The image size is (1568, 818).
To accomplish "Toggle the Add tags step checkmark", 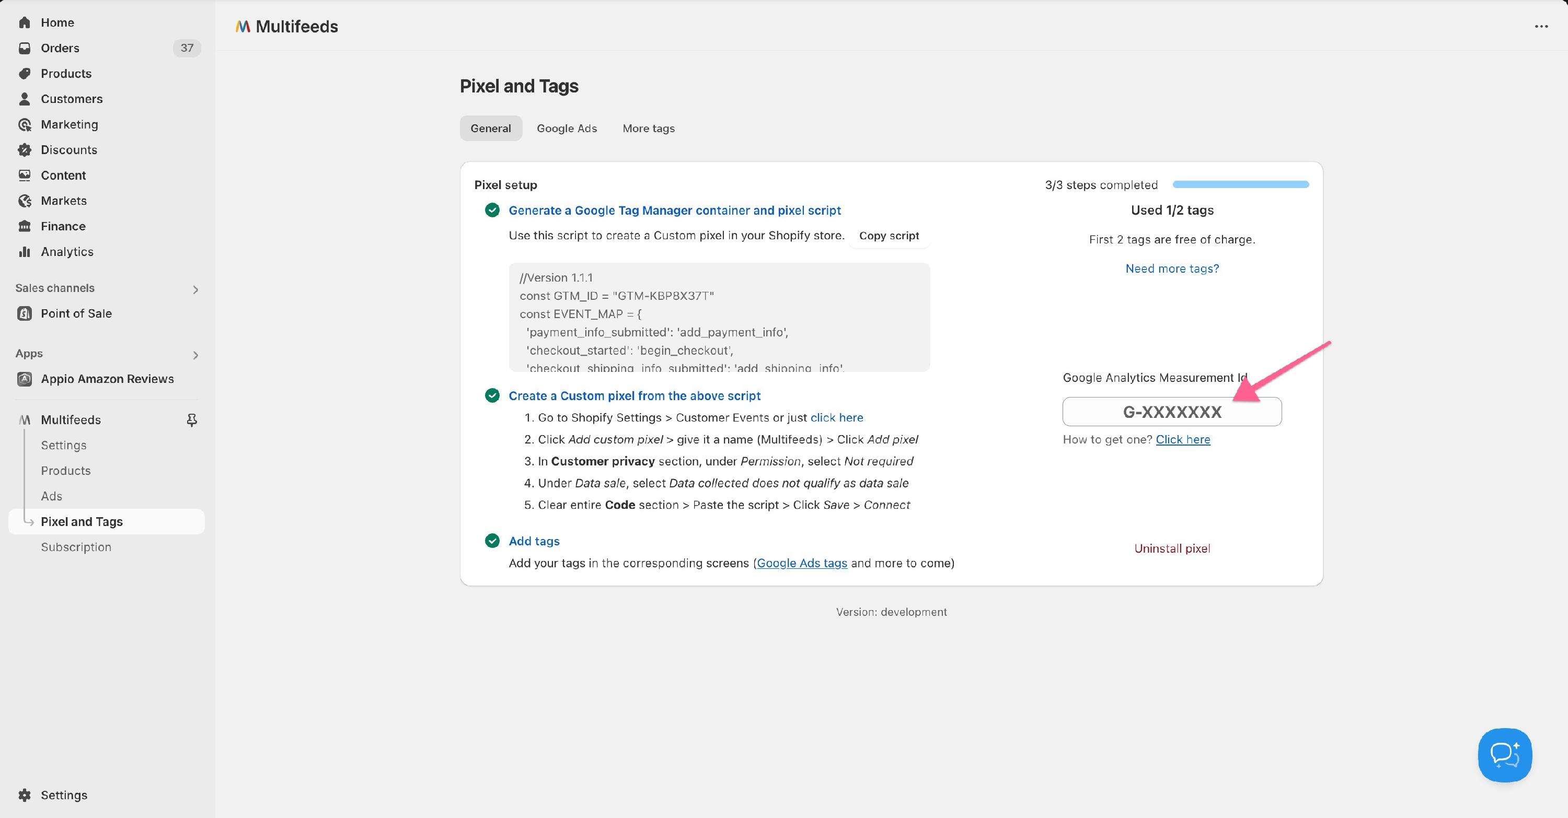I will coord(492,541).
